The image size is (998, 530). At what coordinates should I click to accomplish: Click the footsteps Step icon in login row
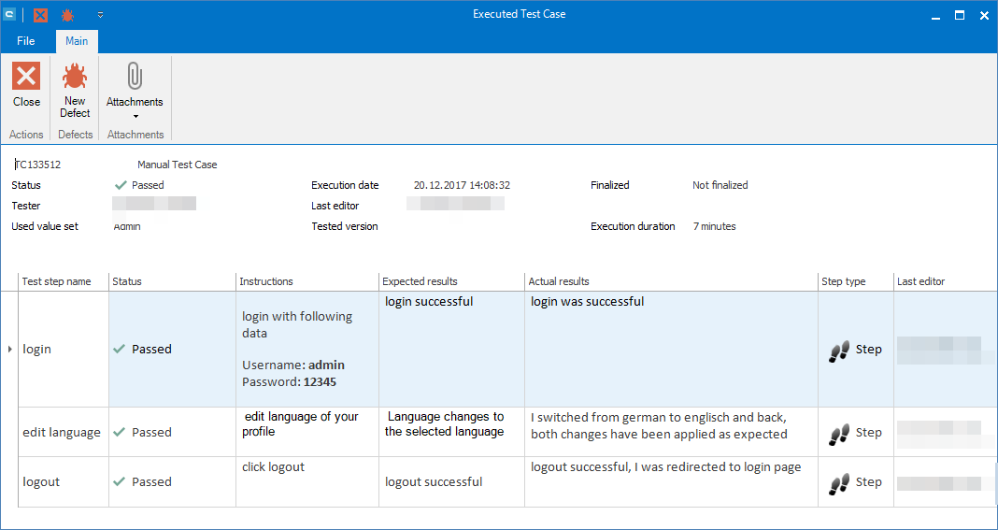839,350
